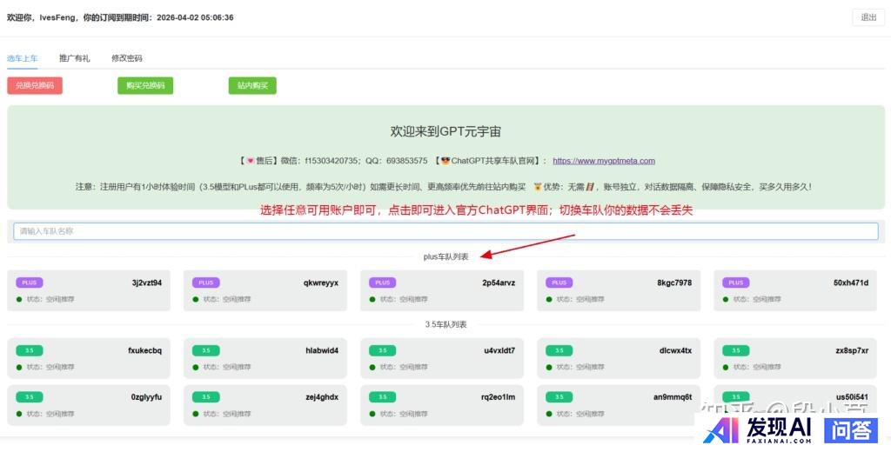This screenshot has height=452, width=891.
Task: Open the www.mygptmeta.com link
Action: tap(603, 161)
